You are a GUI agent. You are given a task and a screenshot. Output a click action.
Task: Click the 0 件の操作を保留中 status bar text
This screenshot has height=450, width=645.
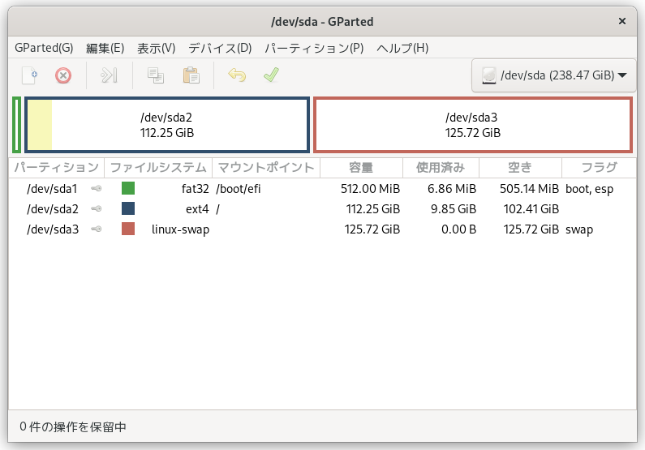(73, 426)
